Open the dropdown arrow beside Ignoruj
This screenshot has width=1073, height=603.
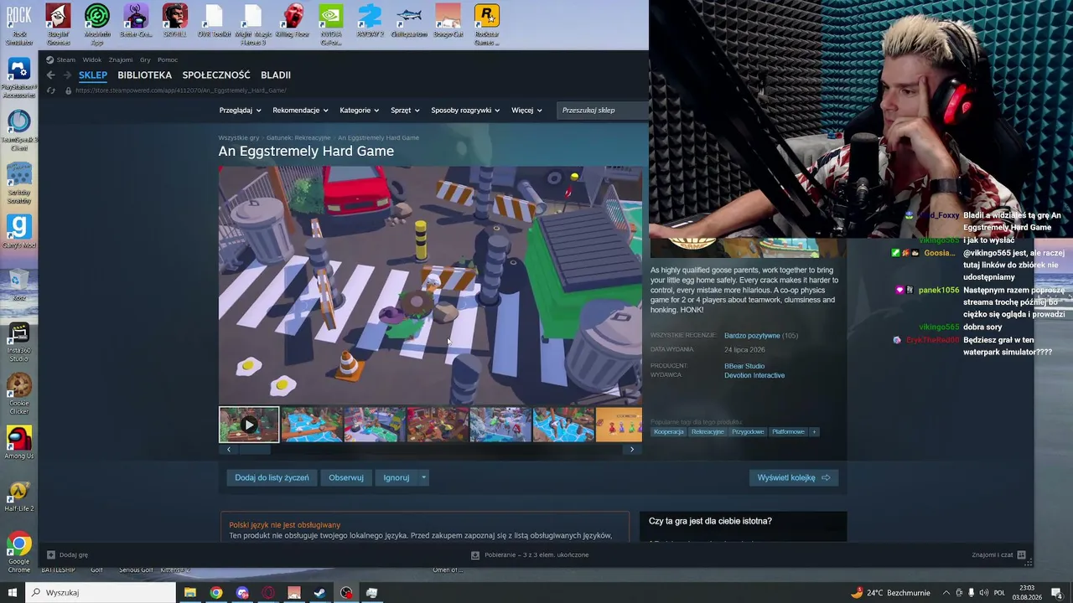tap(423, 477)
